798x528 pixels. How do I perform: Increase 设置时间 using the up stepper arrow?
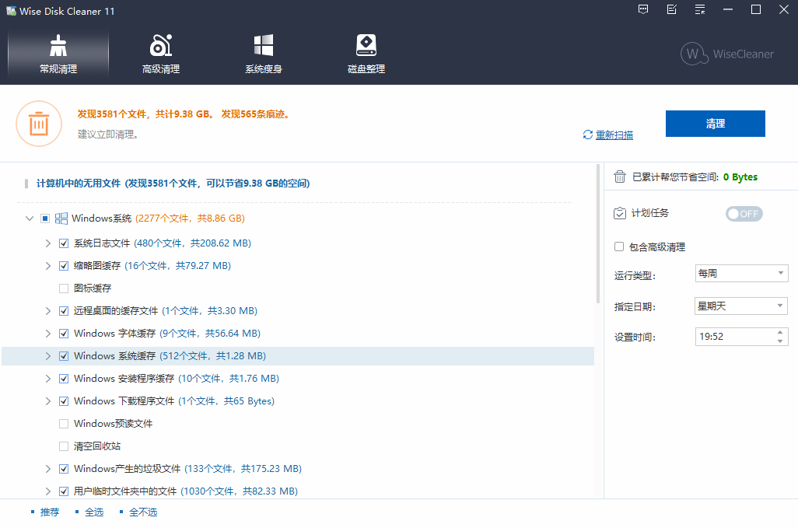coord(782,333)
